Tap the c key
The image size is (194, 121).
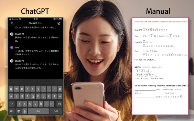point(30,104)
